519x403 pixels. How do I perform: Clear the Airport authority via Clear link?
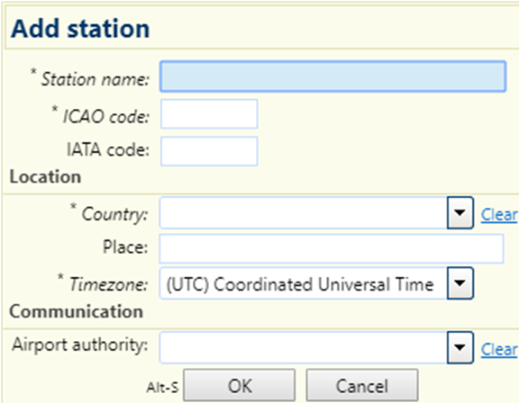(x=499, y=350)
